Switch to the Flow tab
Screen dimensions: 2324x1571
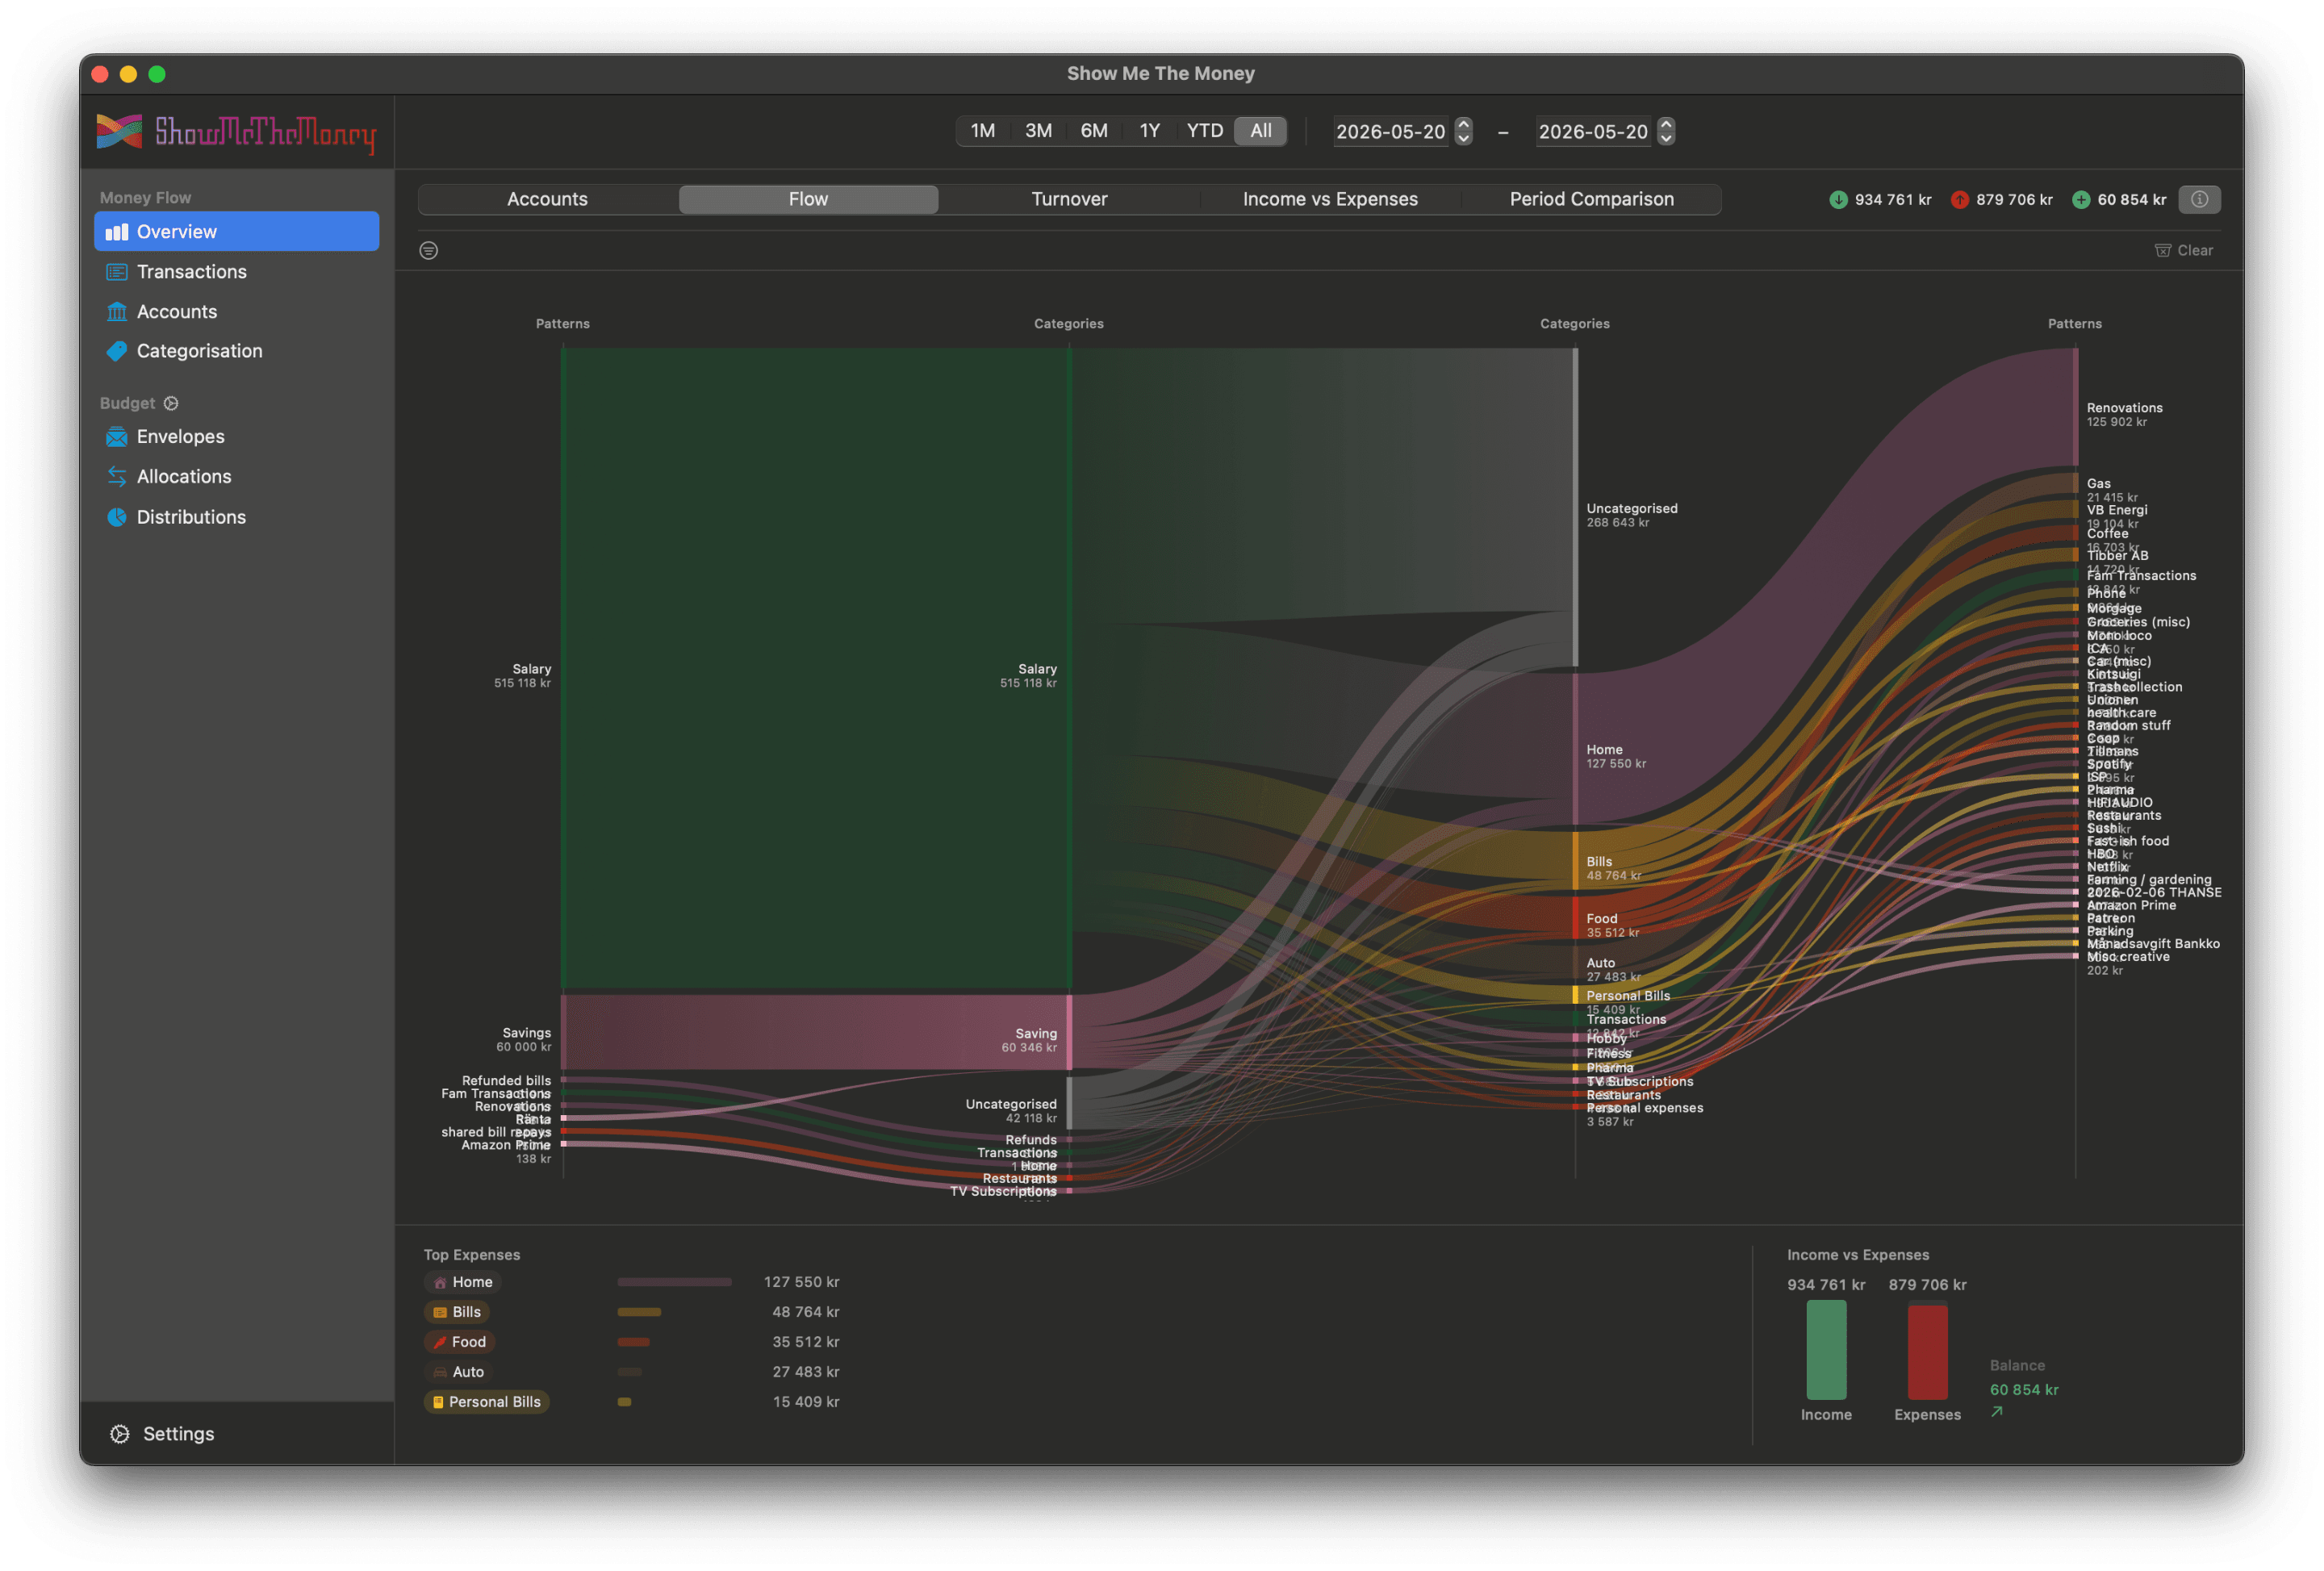coord(808,199)
